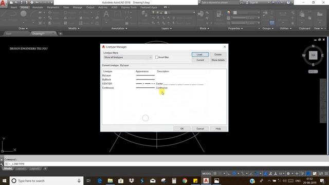Click the Plot printer quick access icon

[x=32, y=3]
